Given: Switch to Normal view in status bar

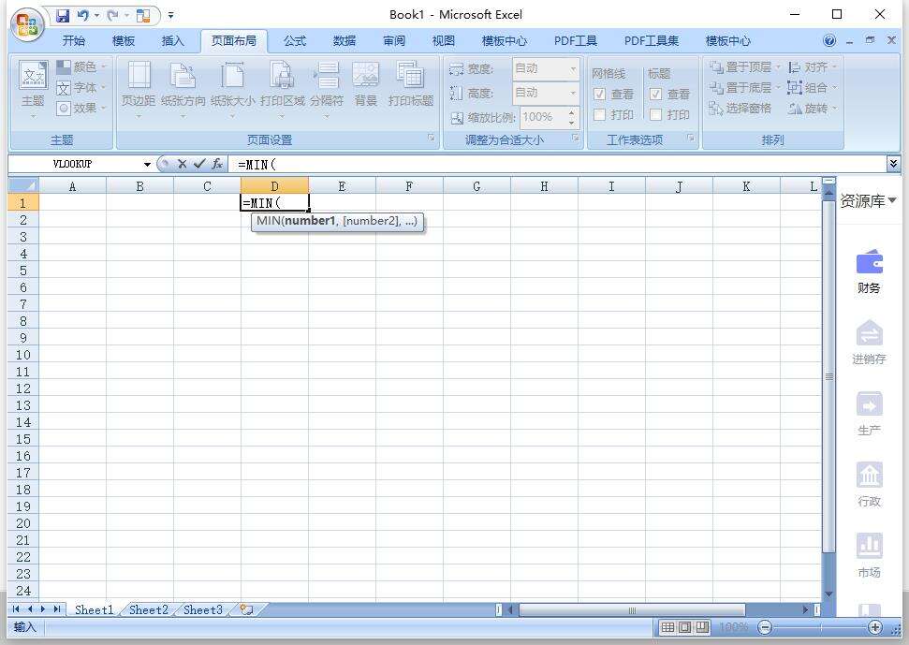Looking at the screenshot, I should (x=667, y=627).
